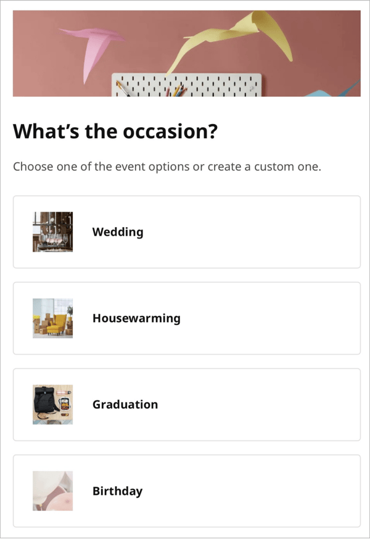Click the white pegboard in banner image
Viewport: 370px width, 541px height.
coord(187,85)
